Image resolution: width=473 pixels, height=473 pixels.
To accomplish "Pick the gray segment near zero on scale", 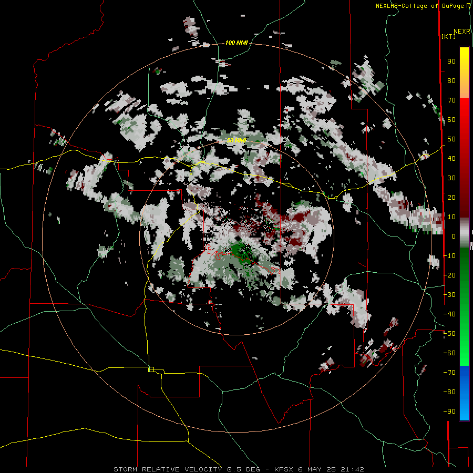I will (464, 232).
